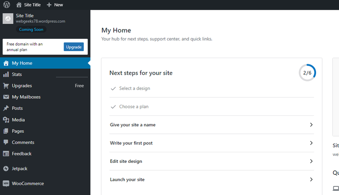Click the 2/6 progress ring
Image resolution: width=339 pixels, height=195 pixels.
tap(307, 73)
